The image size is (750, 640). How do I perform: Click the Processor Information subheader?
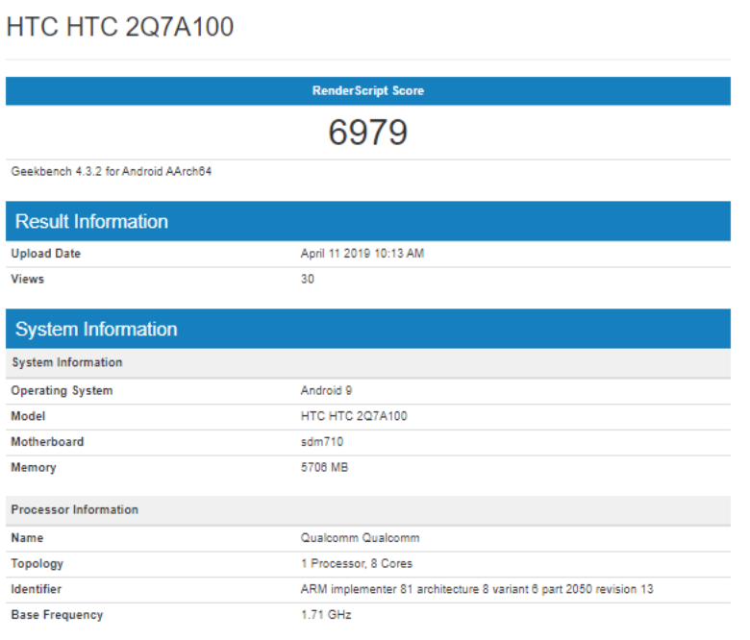[368, 510]
